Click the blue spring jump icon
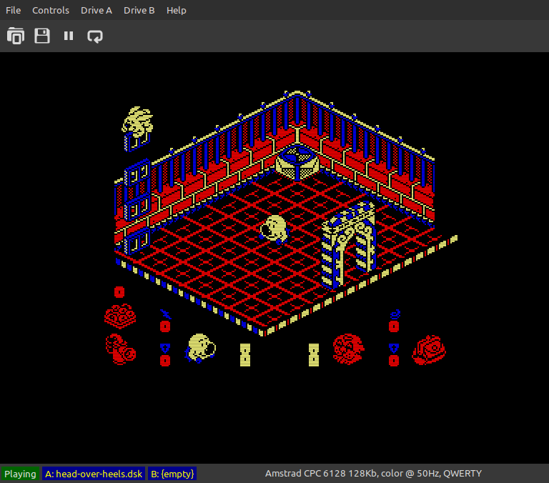 coord(395,314)
